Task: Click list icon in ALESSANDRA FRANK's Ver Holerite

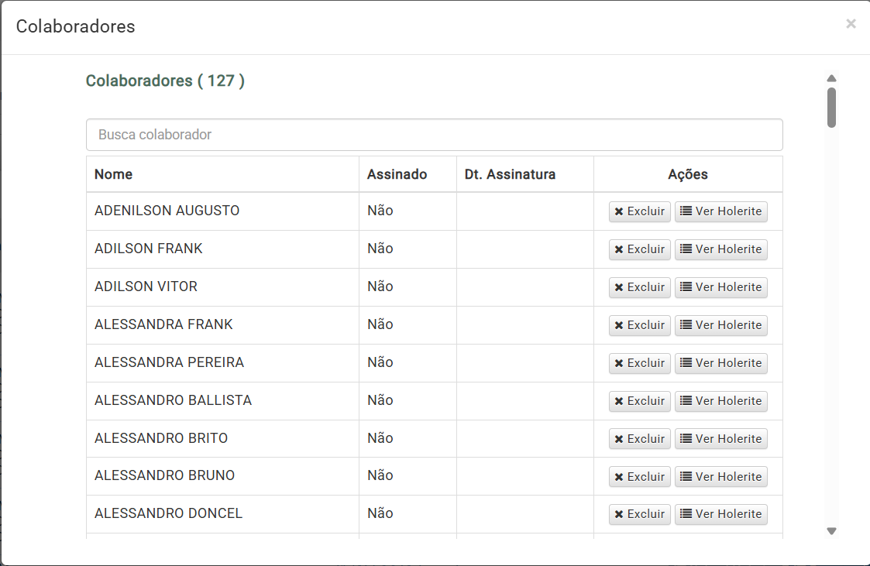Action: tap(686, 325)
